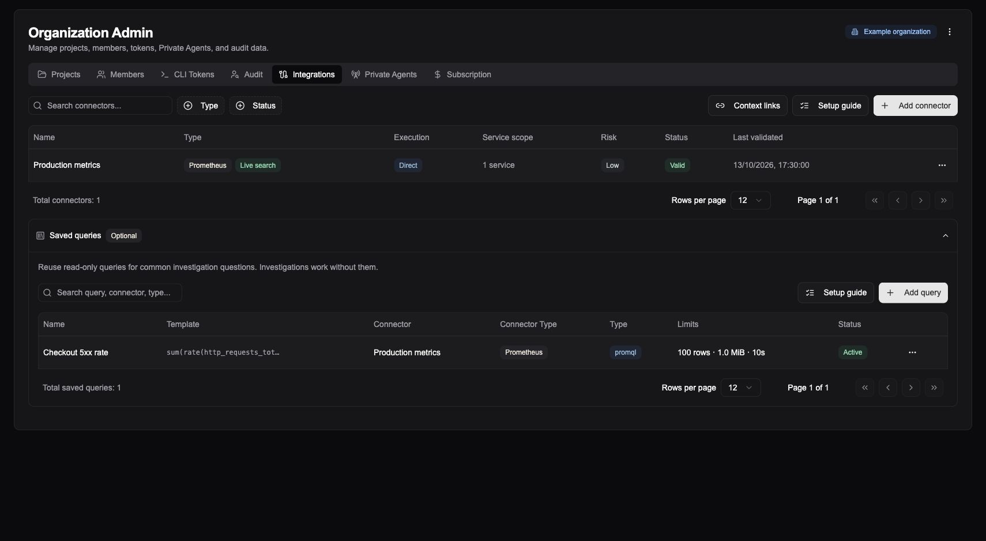Go to last page of connectors table
Viewport: 986px width, 541px height.
click(944, 201)
